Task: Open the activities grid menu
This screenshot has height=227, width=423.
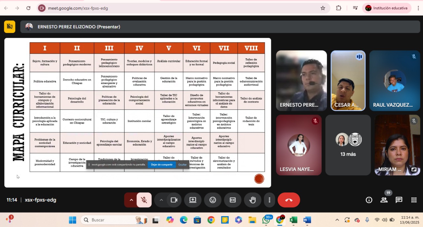Action: pyautogui.click(x=414, y=200)
